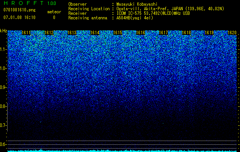Click the Receiving Location label

89,9
